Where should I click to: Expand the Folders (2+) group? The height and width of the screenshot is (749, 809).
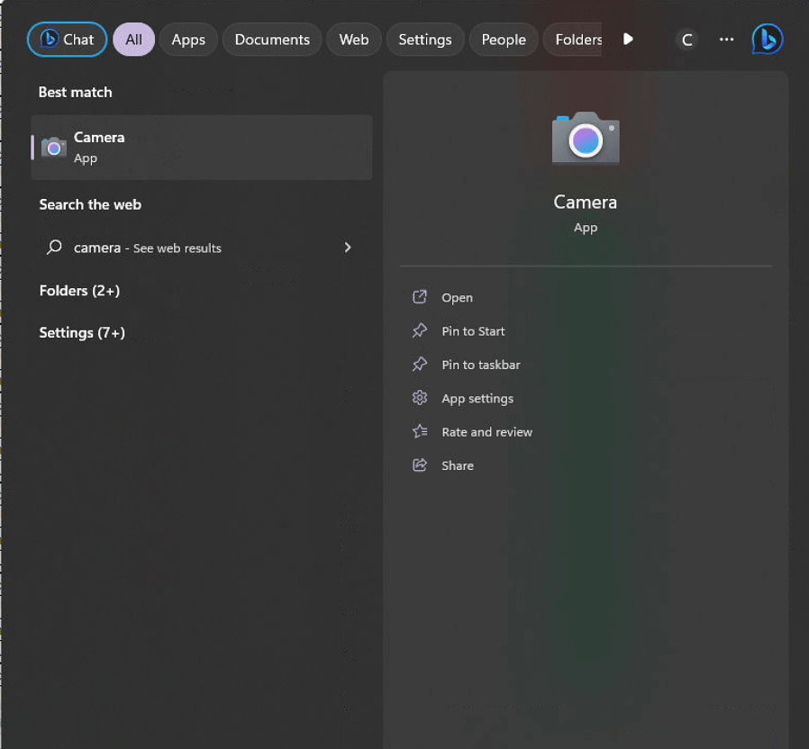79,291
